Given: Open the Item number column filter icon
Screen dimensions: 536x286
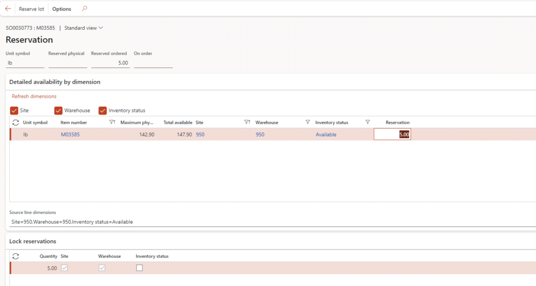Looking at the screenshot, I should tap(112, 122).
